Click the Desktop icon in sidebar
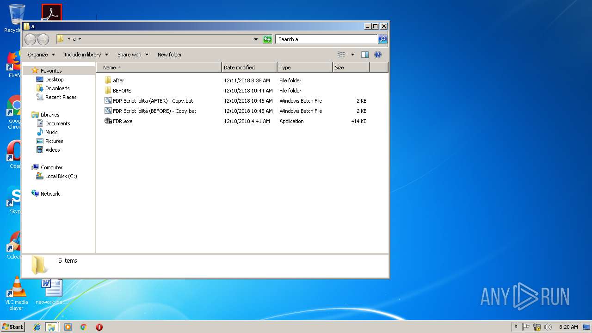 coord(40,80)
